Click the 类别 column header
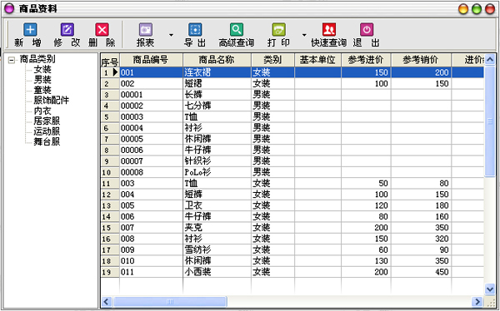Viewport: 500px width, 311px height. pyautogui.click(x=272, y=60)
